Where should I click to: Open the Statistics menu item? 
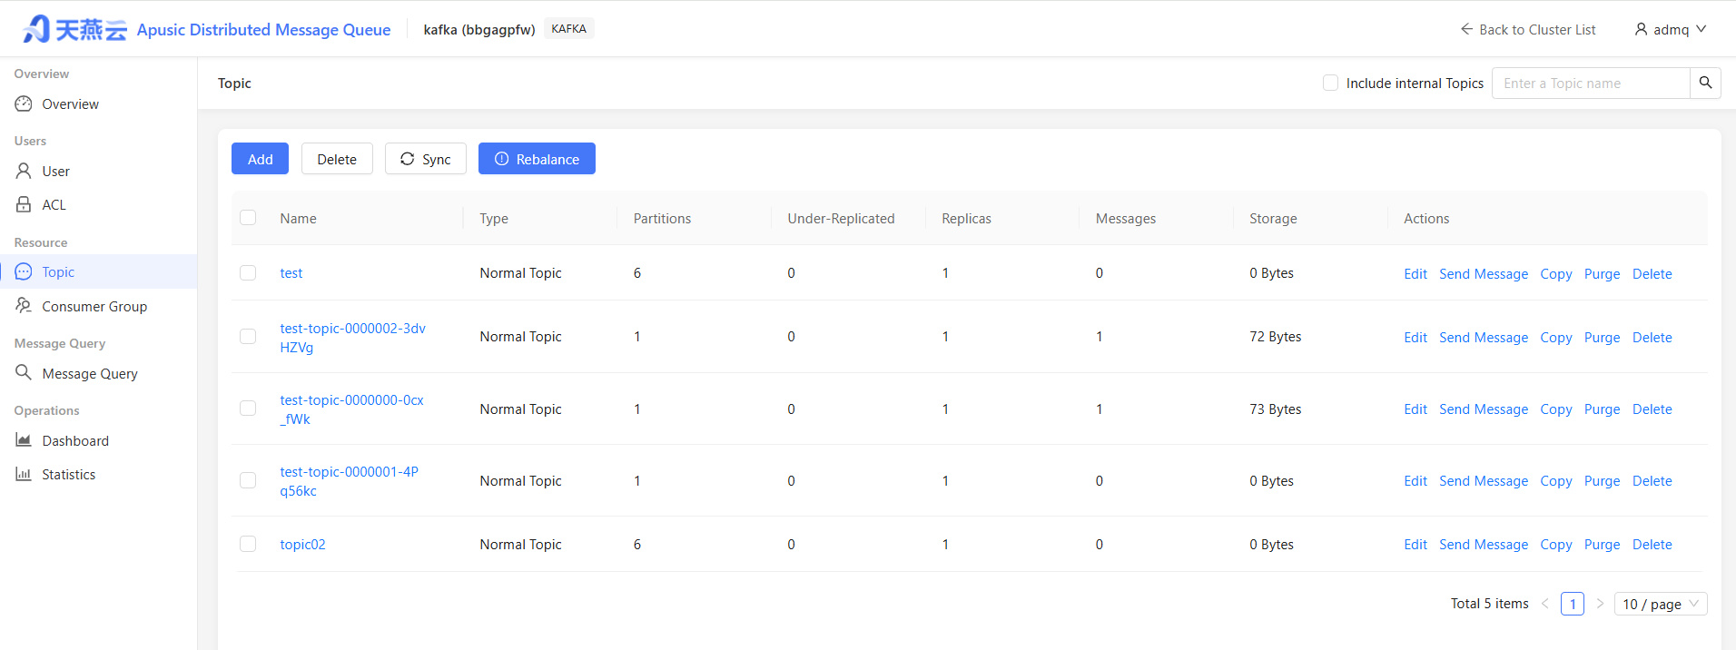(x=98, y=474)
